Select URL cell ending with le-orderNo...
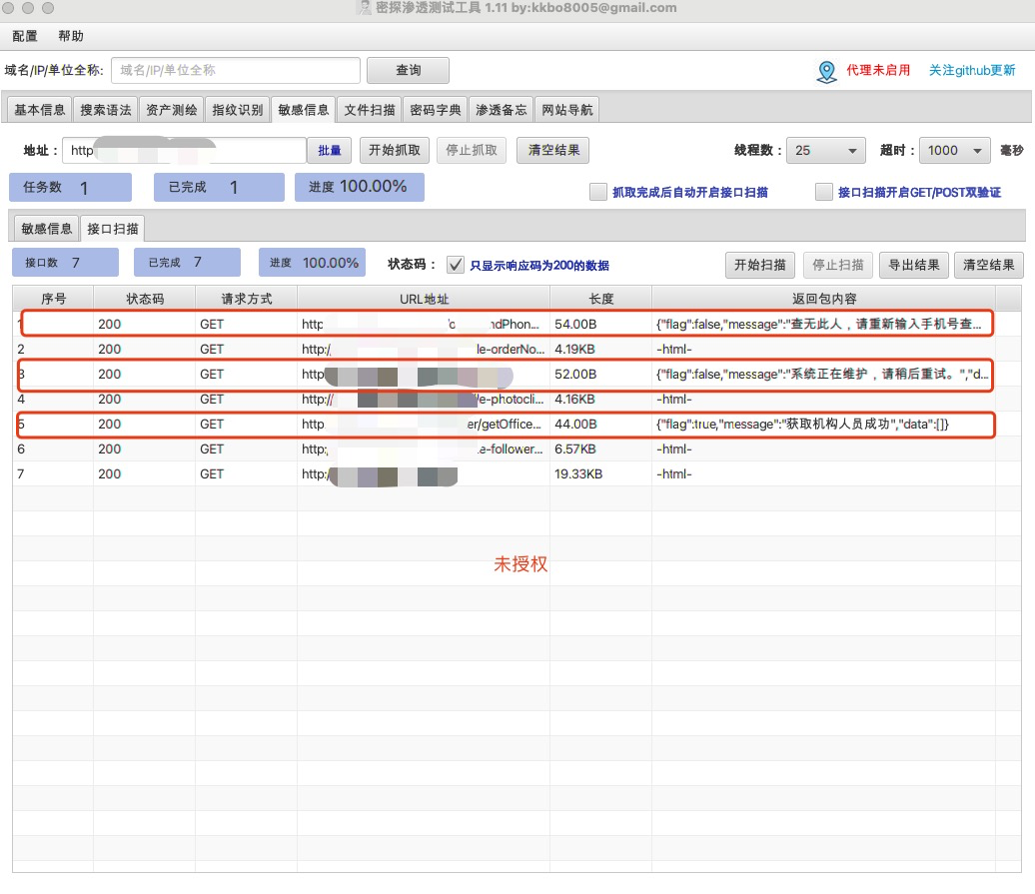The height and width of the screenshot is (894, 1035). pos(424,349)
